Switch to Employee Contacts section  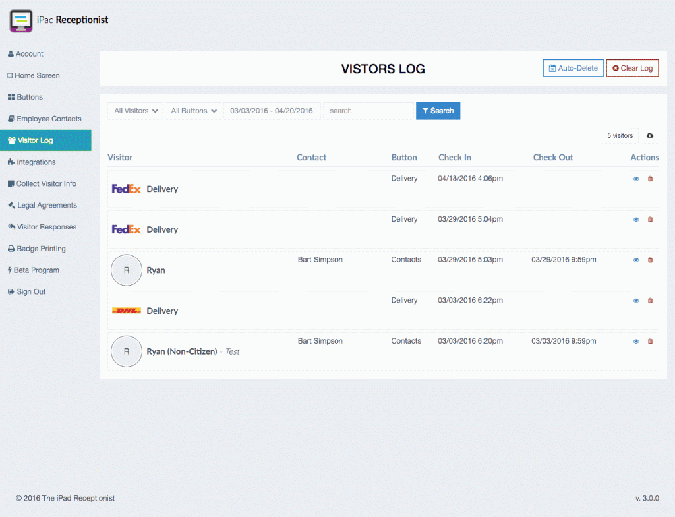pyautogui.click(x=47, y=119)
